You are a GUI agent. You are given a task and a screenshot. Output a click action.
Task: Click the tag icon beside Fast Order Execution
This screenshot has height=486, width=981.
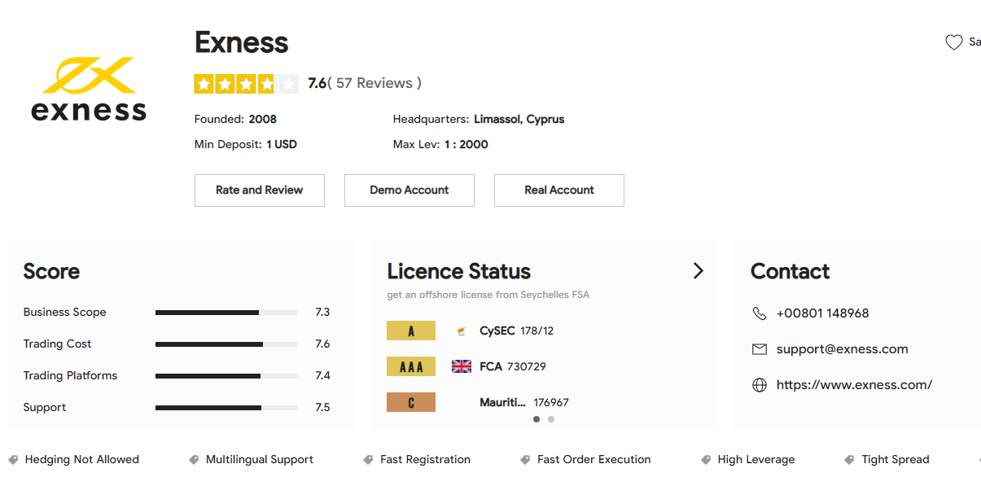(x=525, y=460)
